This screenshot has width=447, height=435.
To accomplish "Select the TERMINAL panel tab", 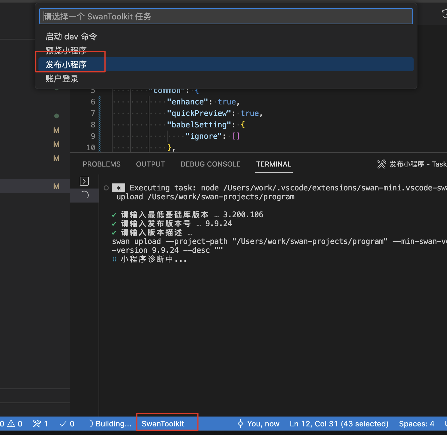I will [x=273, y=164].
